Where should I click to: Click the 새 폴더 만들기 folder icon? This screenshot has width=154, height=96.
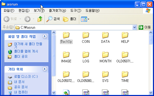point(10,44)
